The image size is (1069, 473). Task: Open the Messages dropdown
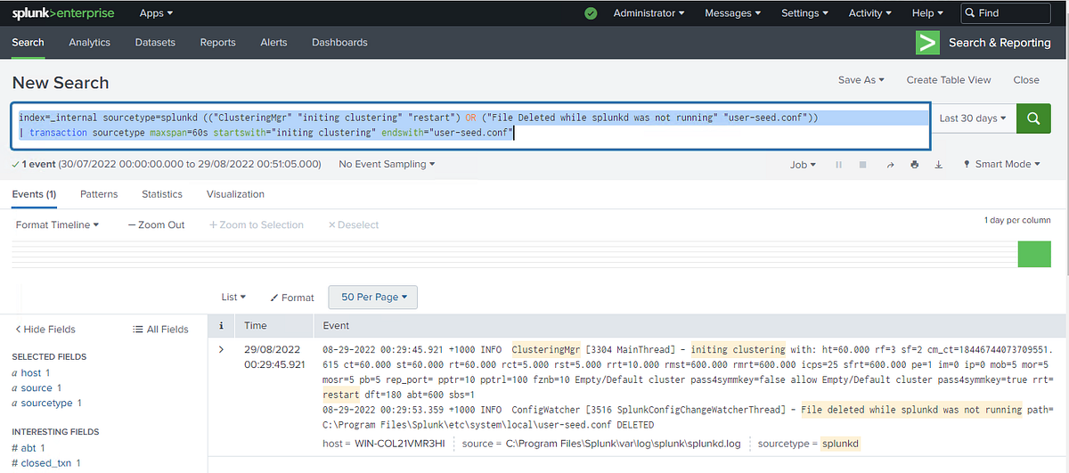[x=733, y=13]
